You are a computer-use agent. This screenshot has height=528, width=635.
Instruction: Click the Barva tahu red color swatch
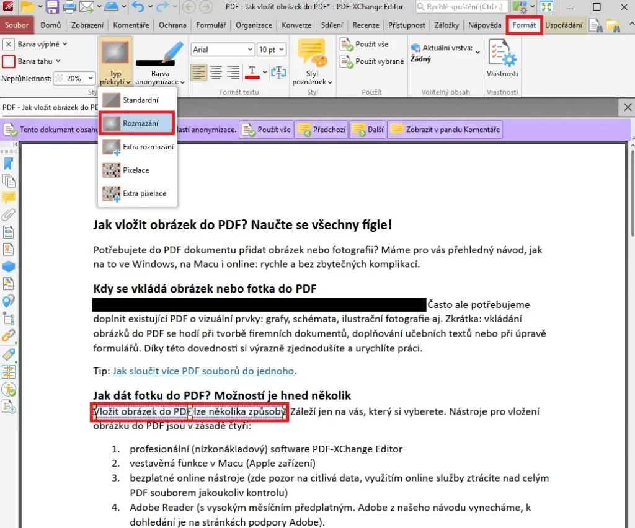(x=9, y=61)
